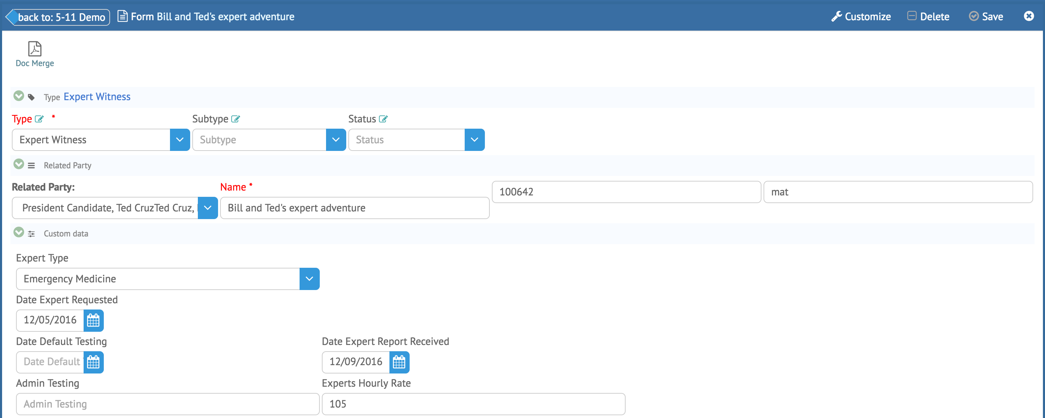Save the form with Save button
The width and height of the screenshot is (1045, 418).
[x=986, y=17]
